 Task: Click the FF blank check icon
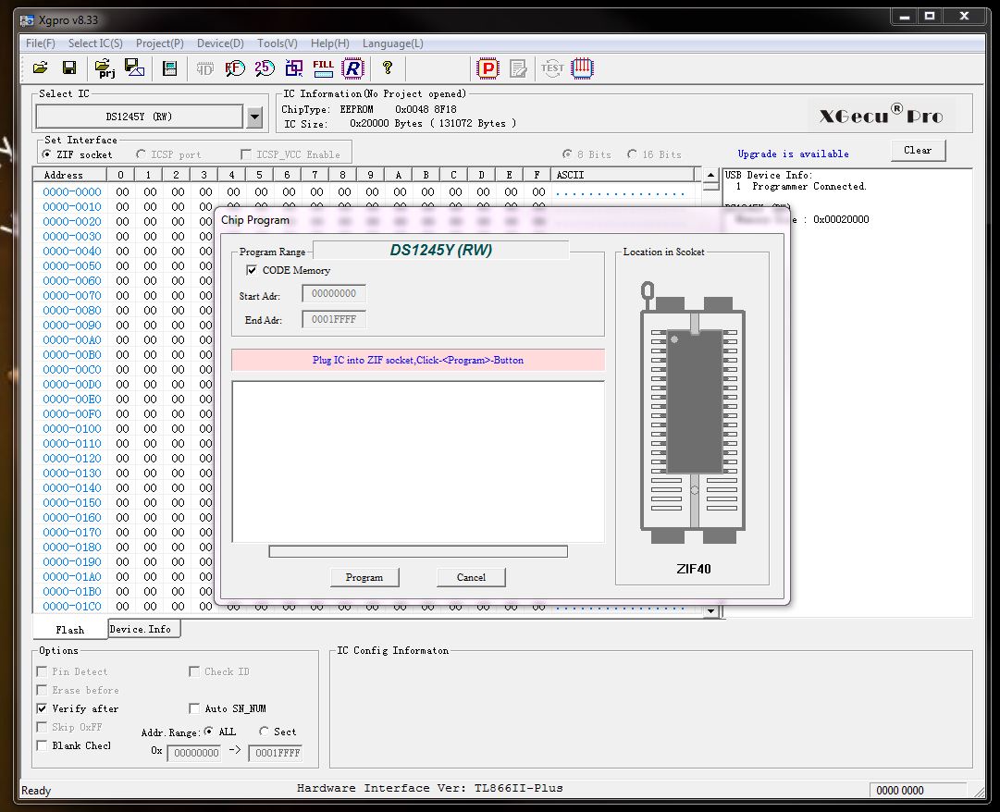point(235,68)
